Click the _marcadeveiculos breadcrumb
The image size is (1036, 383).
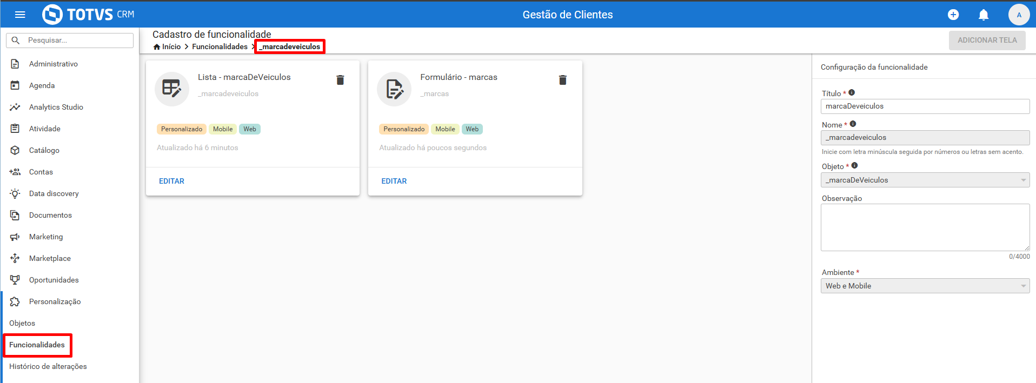[290, 47]
